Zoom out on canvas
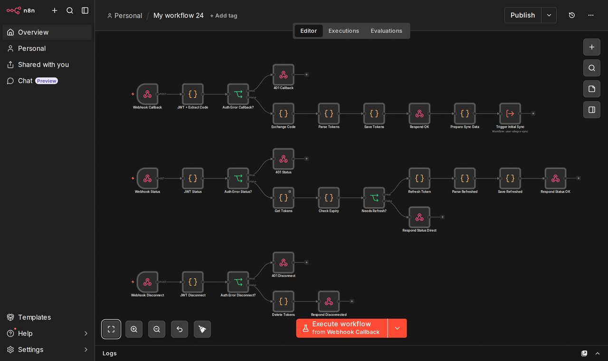Viewport: 608px width, 361px height. pyautogui.click(x=157, y=329)
